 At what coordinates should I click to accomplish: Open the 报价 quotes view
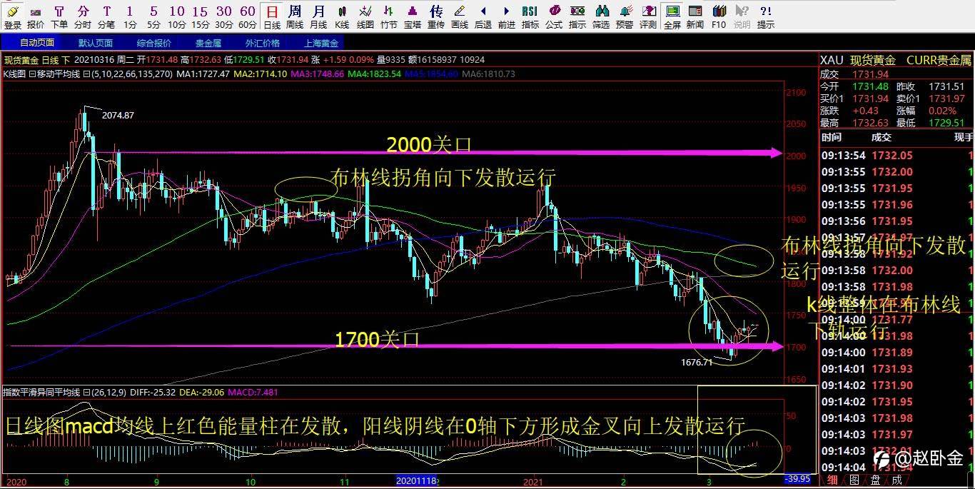36,16
